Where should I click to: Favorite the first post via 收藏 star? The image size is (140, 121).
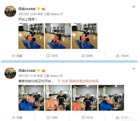coord(17,56)
